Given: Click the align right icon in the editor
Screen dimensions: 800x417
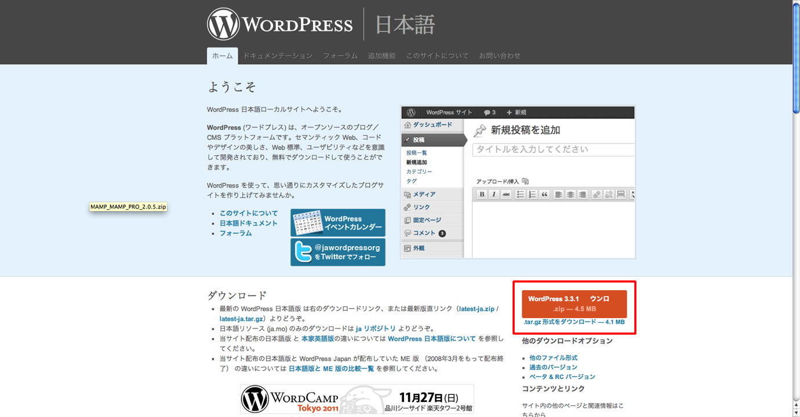Looking at the screenshot, I should coord(583,195).
